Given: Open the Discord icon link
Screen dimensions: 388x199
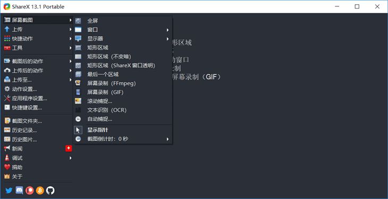Looking at the screenshot, I should pos(19,191).
